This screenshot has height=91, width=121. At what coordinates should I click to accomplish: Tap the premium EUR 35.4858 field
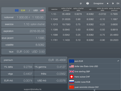pos(34,60)
